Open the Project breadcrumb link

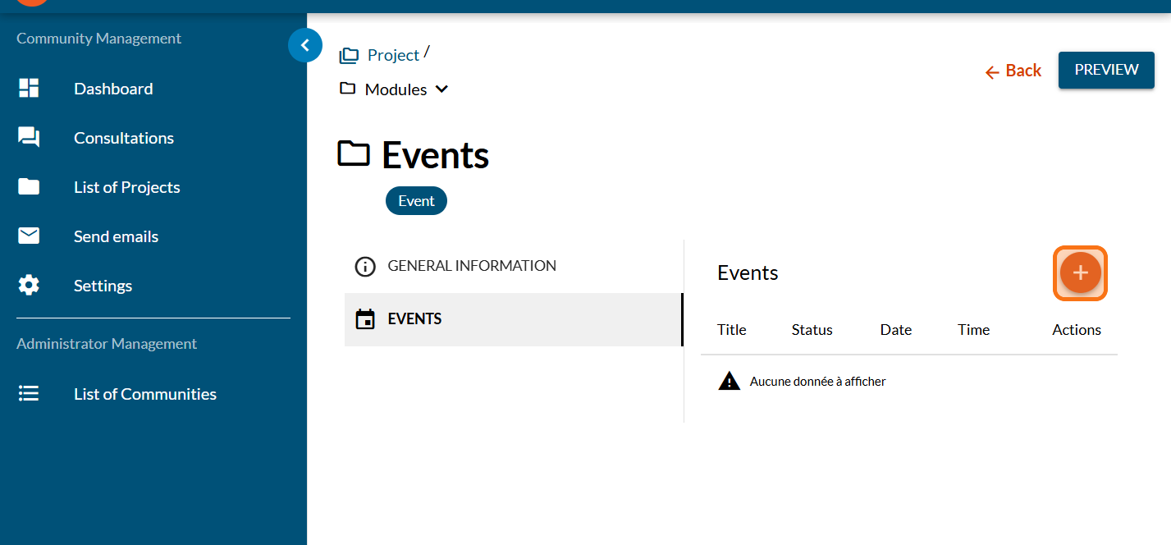pos(393,55)
